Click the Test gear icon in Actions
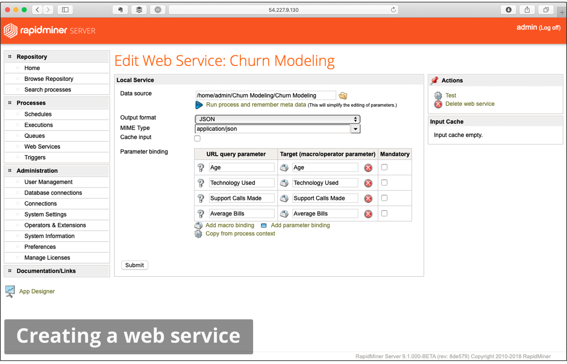This screenshot has width=567, height=364. 438,96
